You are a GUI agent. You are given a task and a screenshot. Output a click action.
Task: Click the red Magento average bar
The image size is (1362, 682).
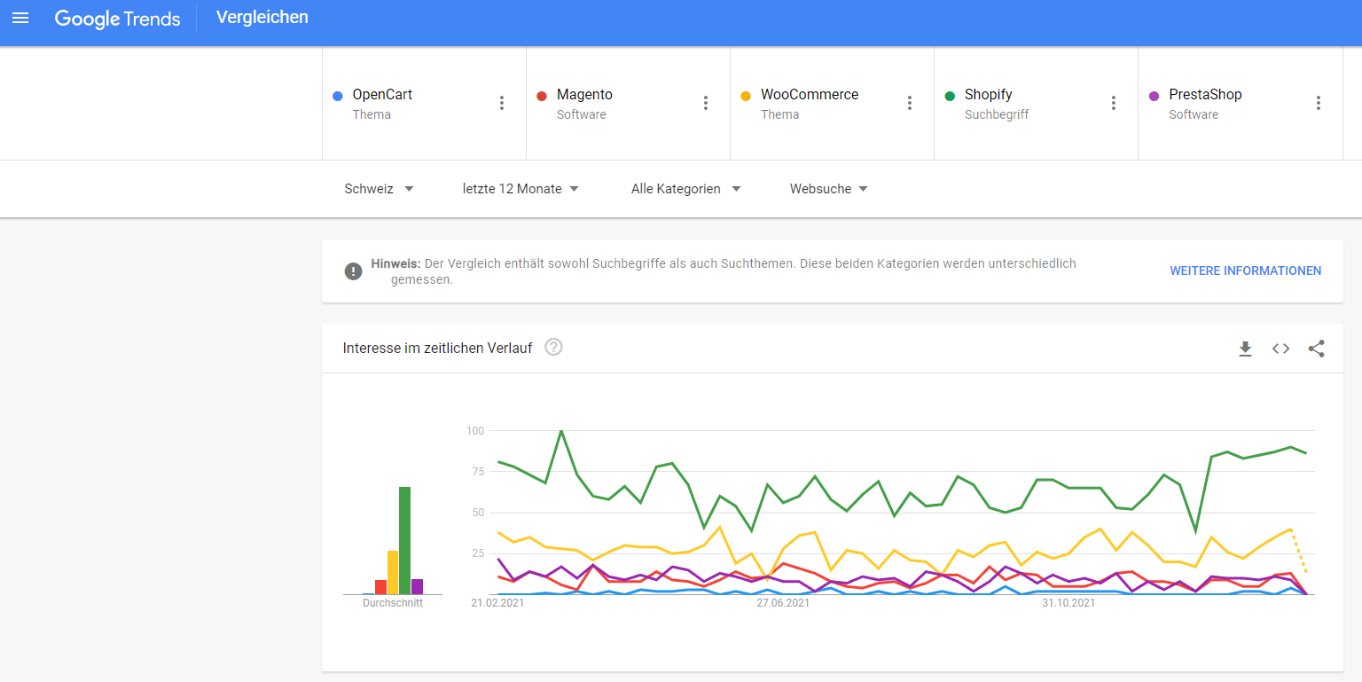click(x=380, y=587)
